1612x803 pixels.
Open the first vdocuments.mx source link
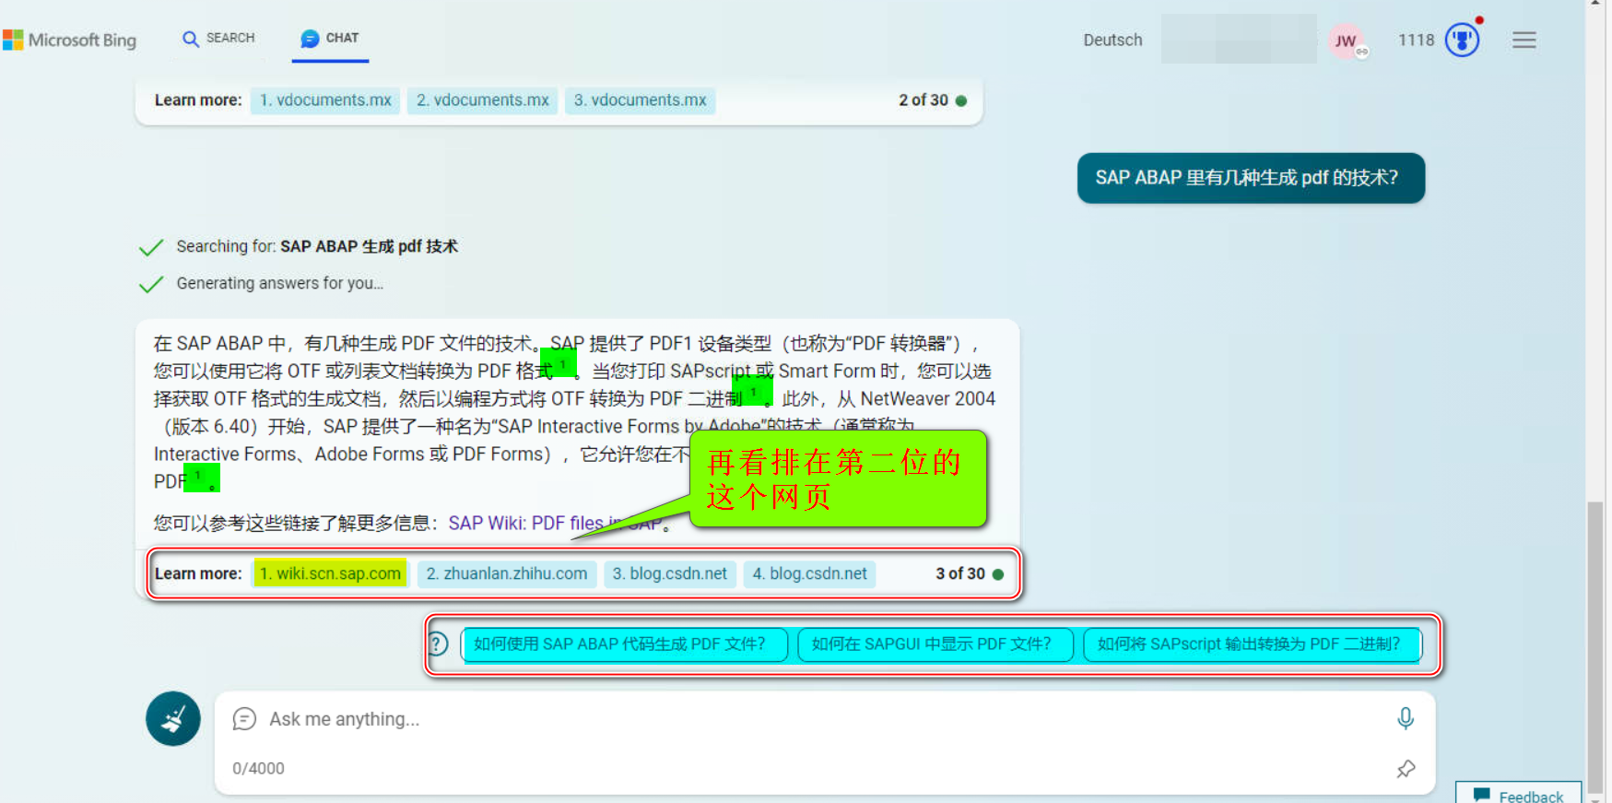(325, 100)
